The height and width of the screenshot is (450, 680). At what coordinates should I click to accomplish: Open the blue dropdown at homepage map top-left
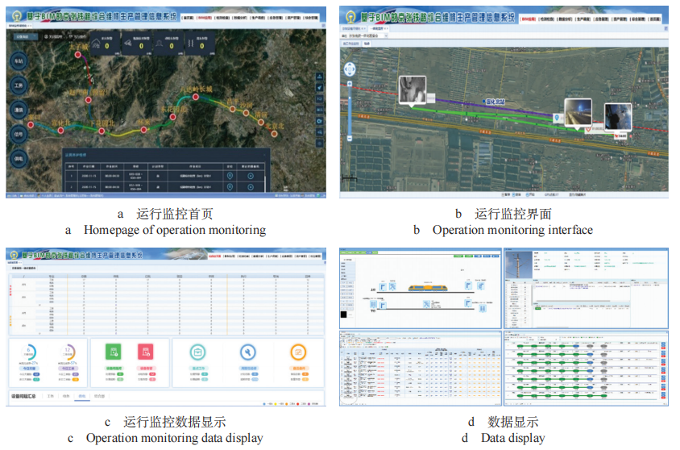coord(25,37)
